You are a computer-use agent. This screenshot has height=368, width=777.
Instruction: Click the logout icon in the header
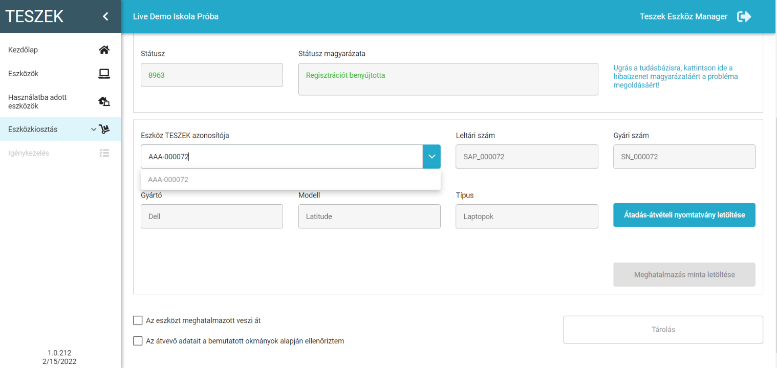pyautogui.click(x=744, y=16)
